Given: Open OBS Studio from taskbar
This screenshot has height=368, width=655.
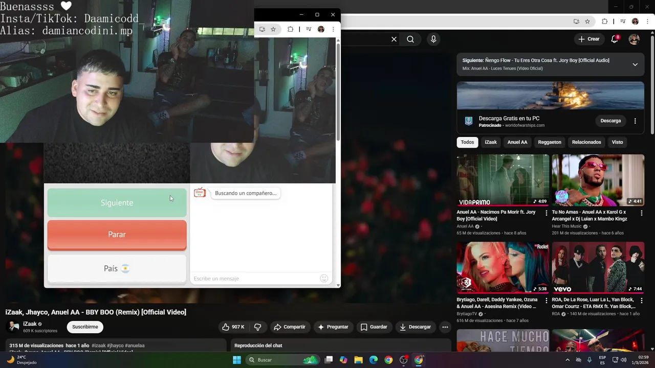Looking at the screenshot, I should click(x=404, y=360).
